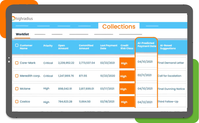Screen dimensions: 199x123
Task: Select committed amount 2,773,537.04
Action: (x=87, y=63)
